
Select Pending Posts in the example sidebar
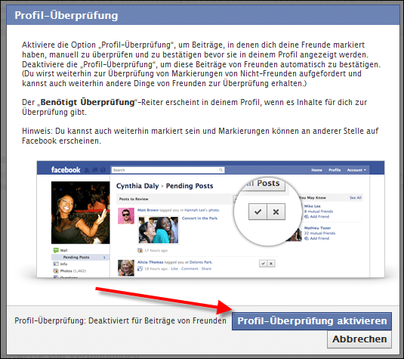pyautogui.click(x=80, y=257)
